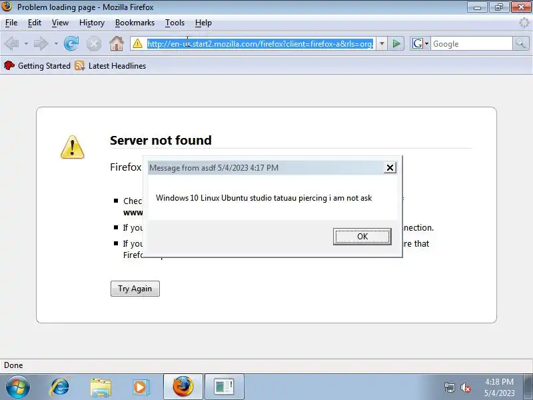The image size is (533, 400).
Task: Click OK in the message dialog
Action: (x=362, y=237)
